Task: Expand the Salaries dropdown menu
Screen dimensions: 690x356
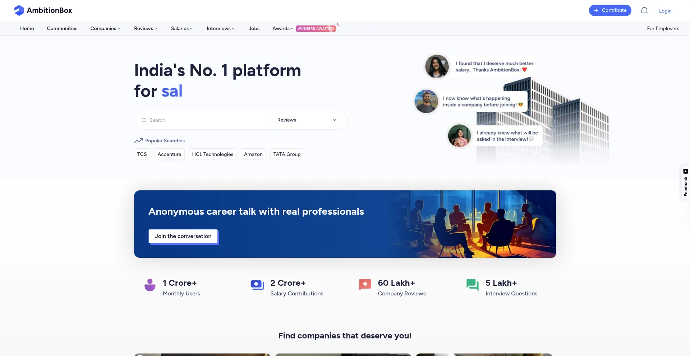Action: pos(181,28)
